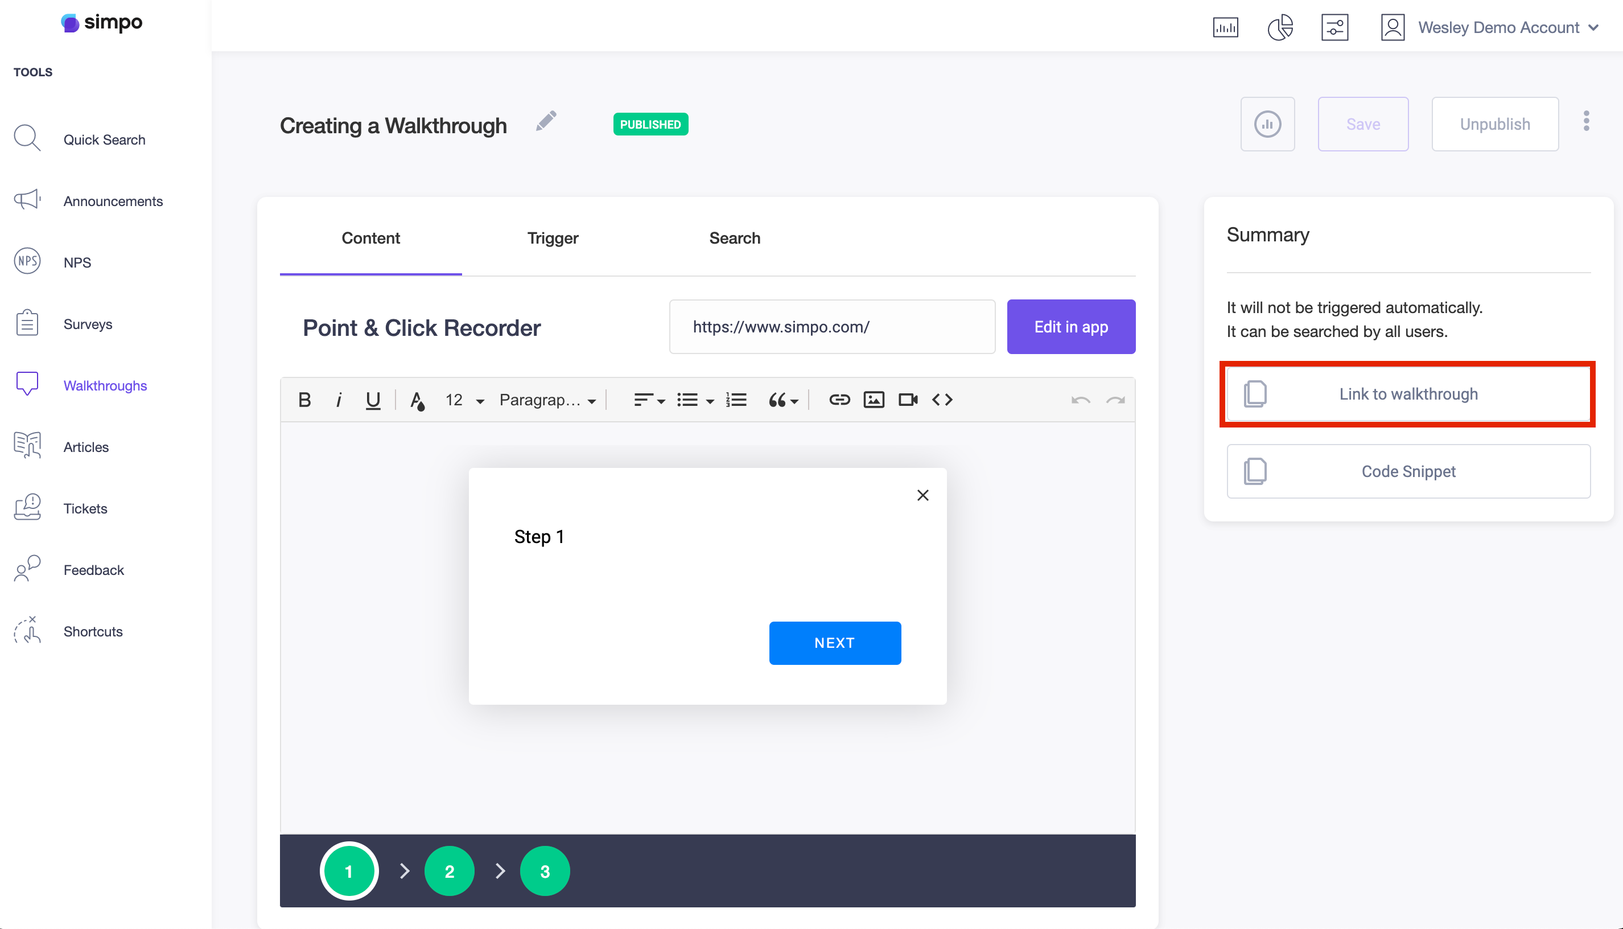The image size is (1623, 929).
Task: Open the font size 12 dropdown
Action: pos(464,400)
